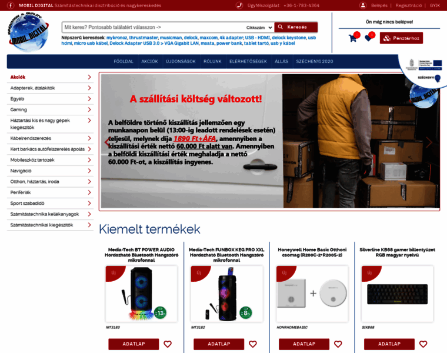Go to previous banner slide
This screenshot has height=353, width=447.
coord(107,142)
